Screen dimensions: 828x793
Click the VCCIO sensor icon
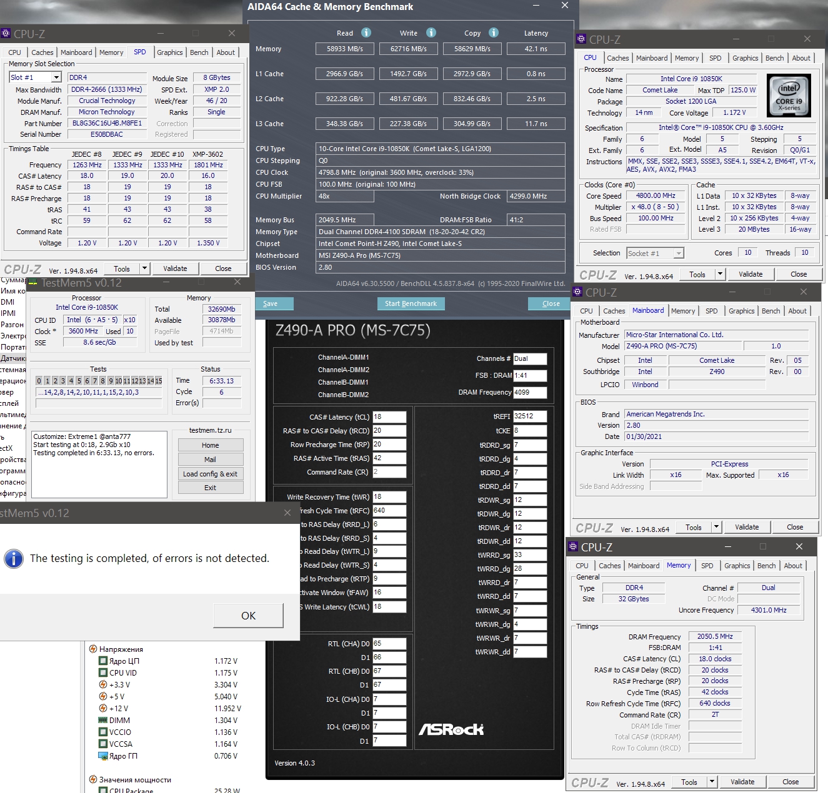(x=103, y=732)
